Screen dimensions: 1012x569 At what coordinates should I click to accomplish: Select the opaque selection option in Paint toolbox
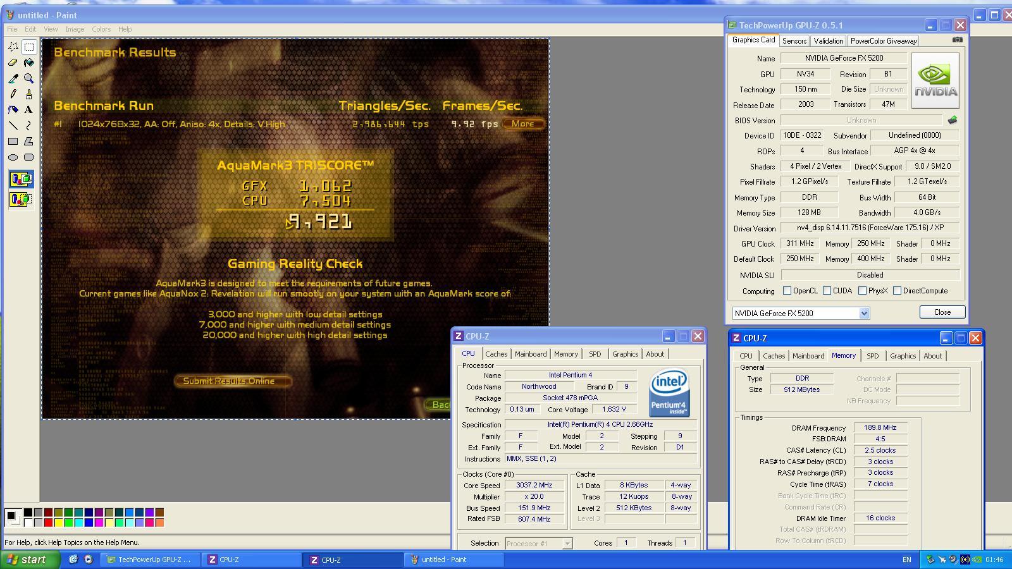[x=21, y=180]
